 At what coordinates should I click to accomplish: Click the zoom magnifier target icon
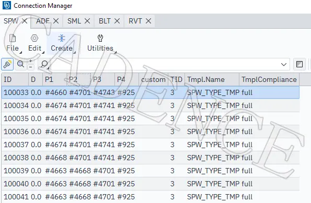tap(20, 64)
